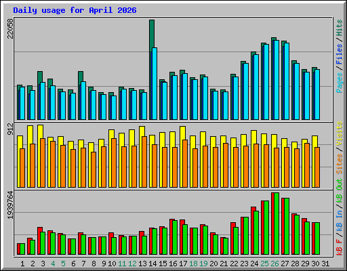Click day label 15 on the x-axis
The image size is (347, 271).
click(x=163, y=264)
